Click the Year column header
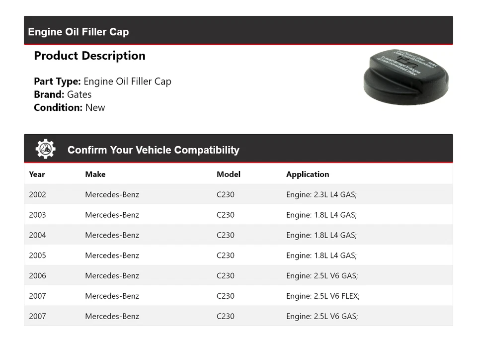 coord(37,174)
